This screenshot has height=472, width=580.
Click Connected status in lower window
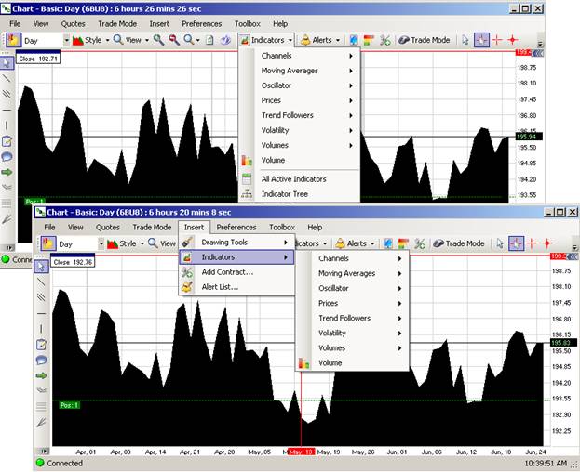(x=60, y=463)
